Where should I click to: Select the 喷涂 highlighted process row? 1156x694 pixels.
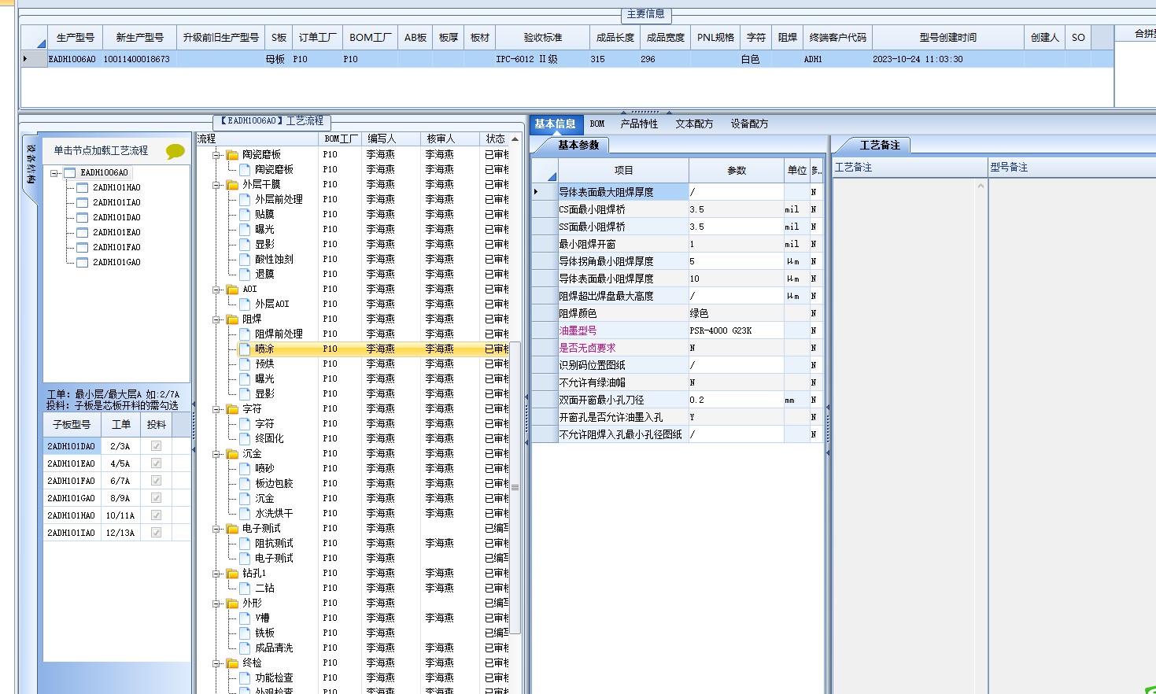coord(374,349)
